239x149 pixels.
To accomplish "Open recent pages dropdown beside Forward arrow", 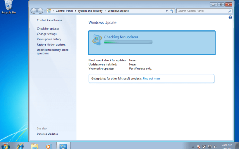I will tap(45, 11).
